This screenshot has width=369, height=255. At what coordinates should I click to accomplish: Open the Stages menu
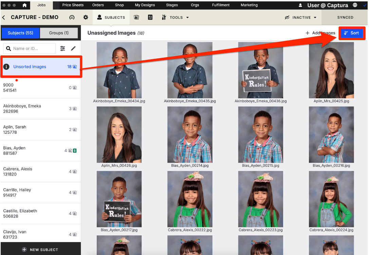(172, 5)
